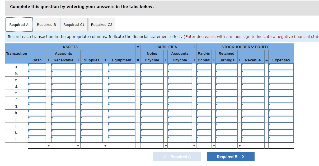Click the Equipment cell for transaction d
The height and width of the screenshot is (166, 319).
pyautogui.click(x=122, y=86)
